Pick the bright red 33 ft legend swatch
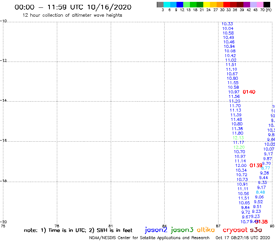275x241 pixels. point(227,4)
